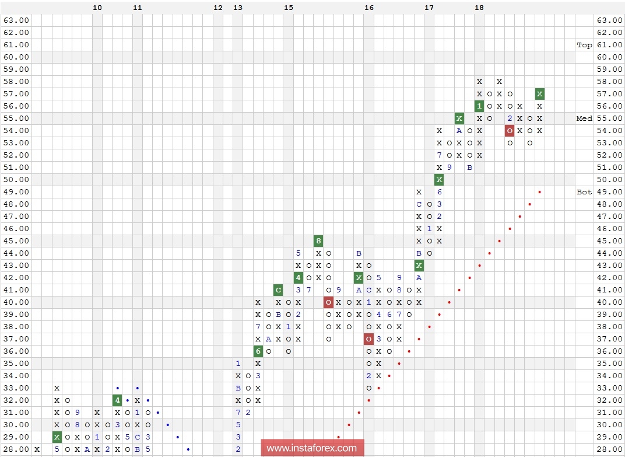This screenshot has width=625, height=457.
Task: Click the year 17 column header
Action: [429, 8]
